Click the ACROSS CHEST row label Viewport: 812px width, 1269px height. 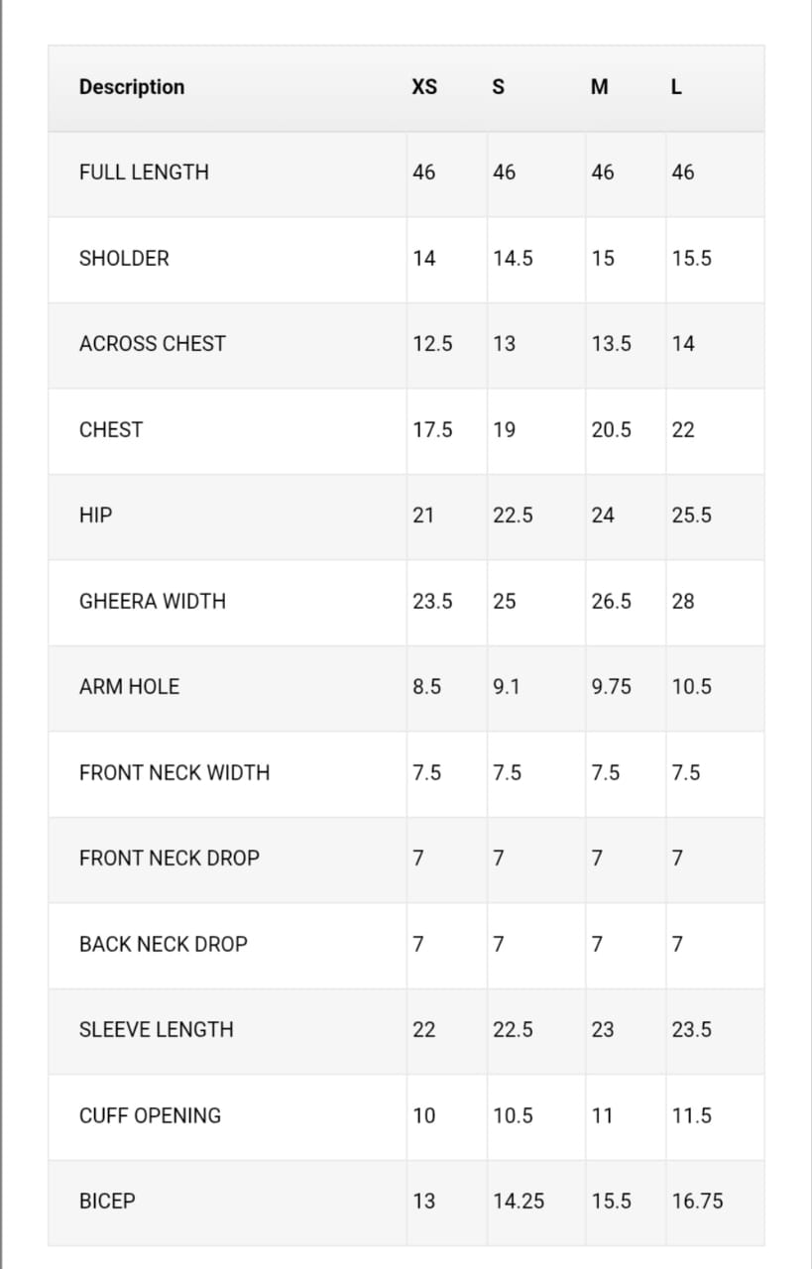pos(153,344)
